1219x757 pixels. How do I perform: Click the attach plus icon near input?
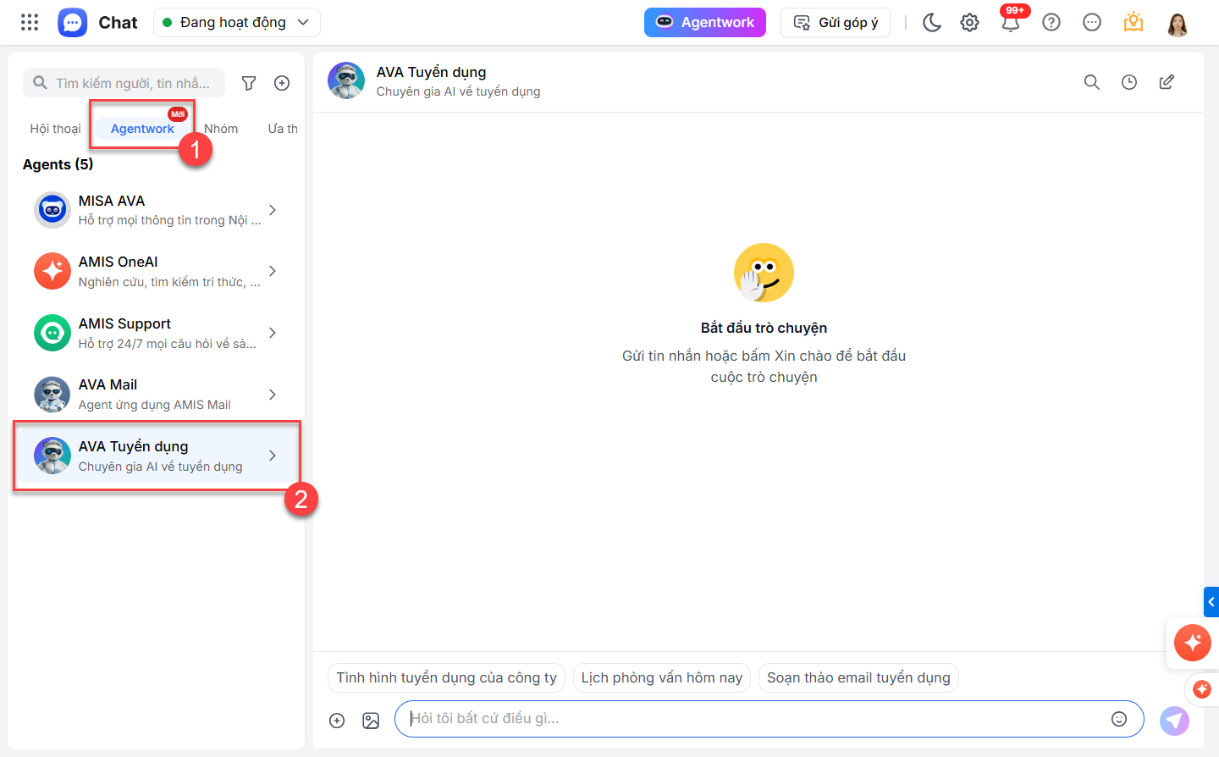(337, 721)
